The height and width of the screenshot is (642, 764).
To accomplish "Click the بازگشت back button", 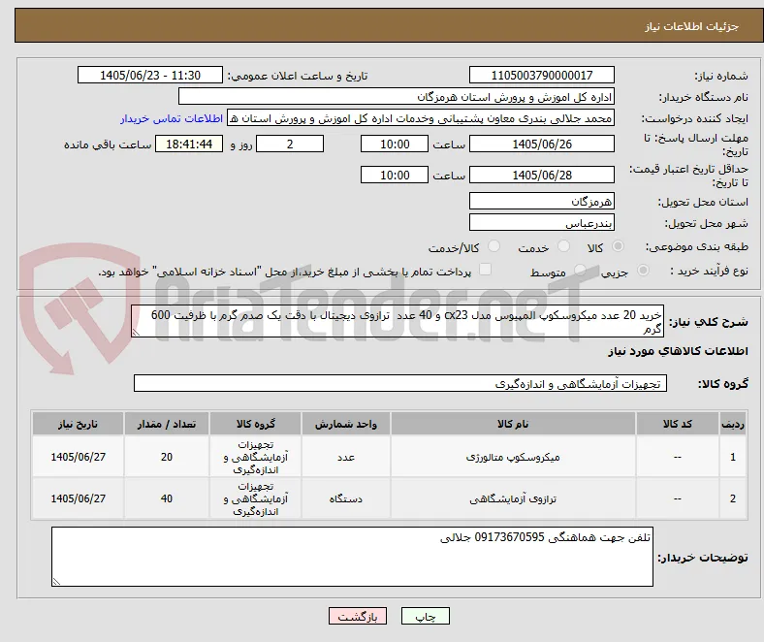I will [358, 616].
